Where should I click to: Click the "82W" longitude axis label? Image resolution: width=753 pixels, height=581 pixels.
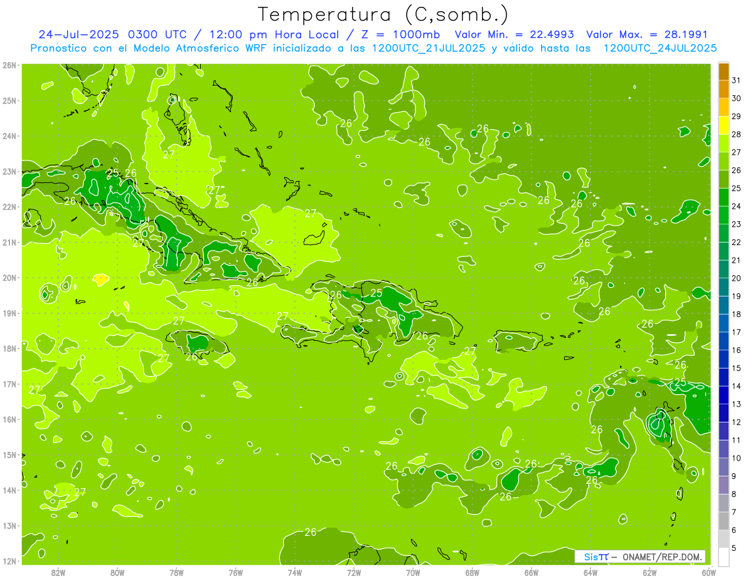click(58, 572)
